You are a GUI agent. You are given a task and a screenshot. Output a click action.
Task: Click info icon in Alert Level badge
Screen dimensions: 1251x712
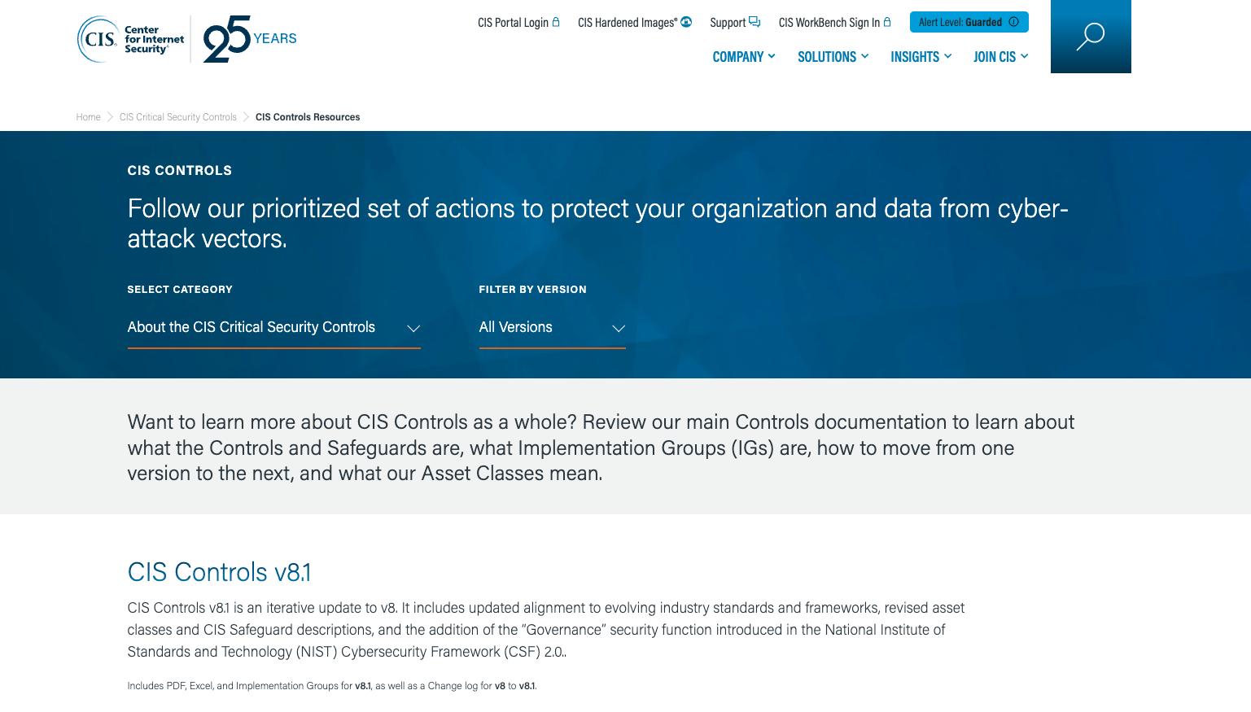click(x=1013, y=22)
